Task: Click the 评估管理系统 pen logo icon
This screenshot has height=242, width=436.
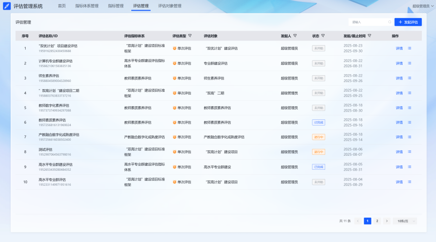Action: (7, 6)
